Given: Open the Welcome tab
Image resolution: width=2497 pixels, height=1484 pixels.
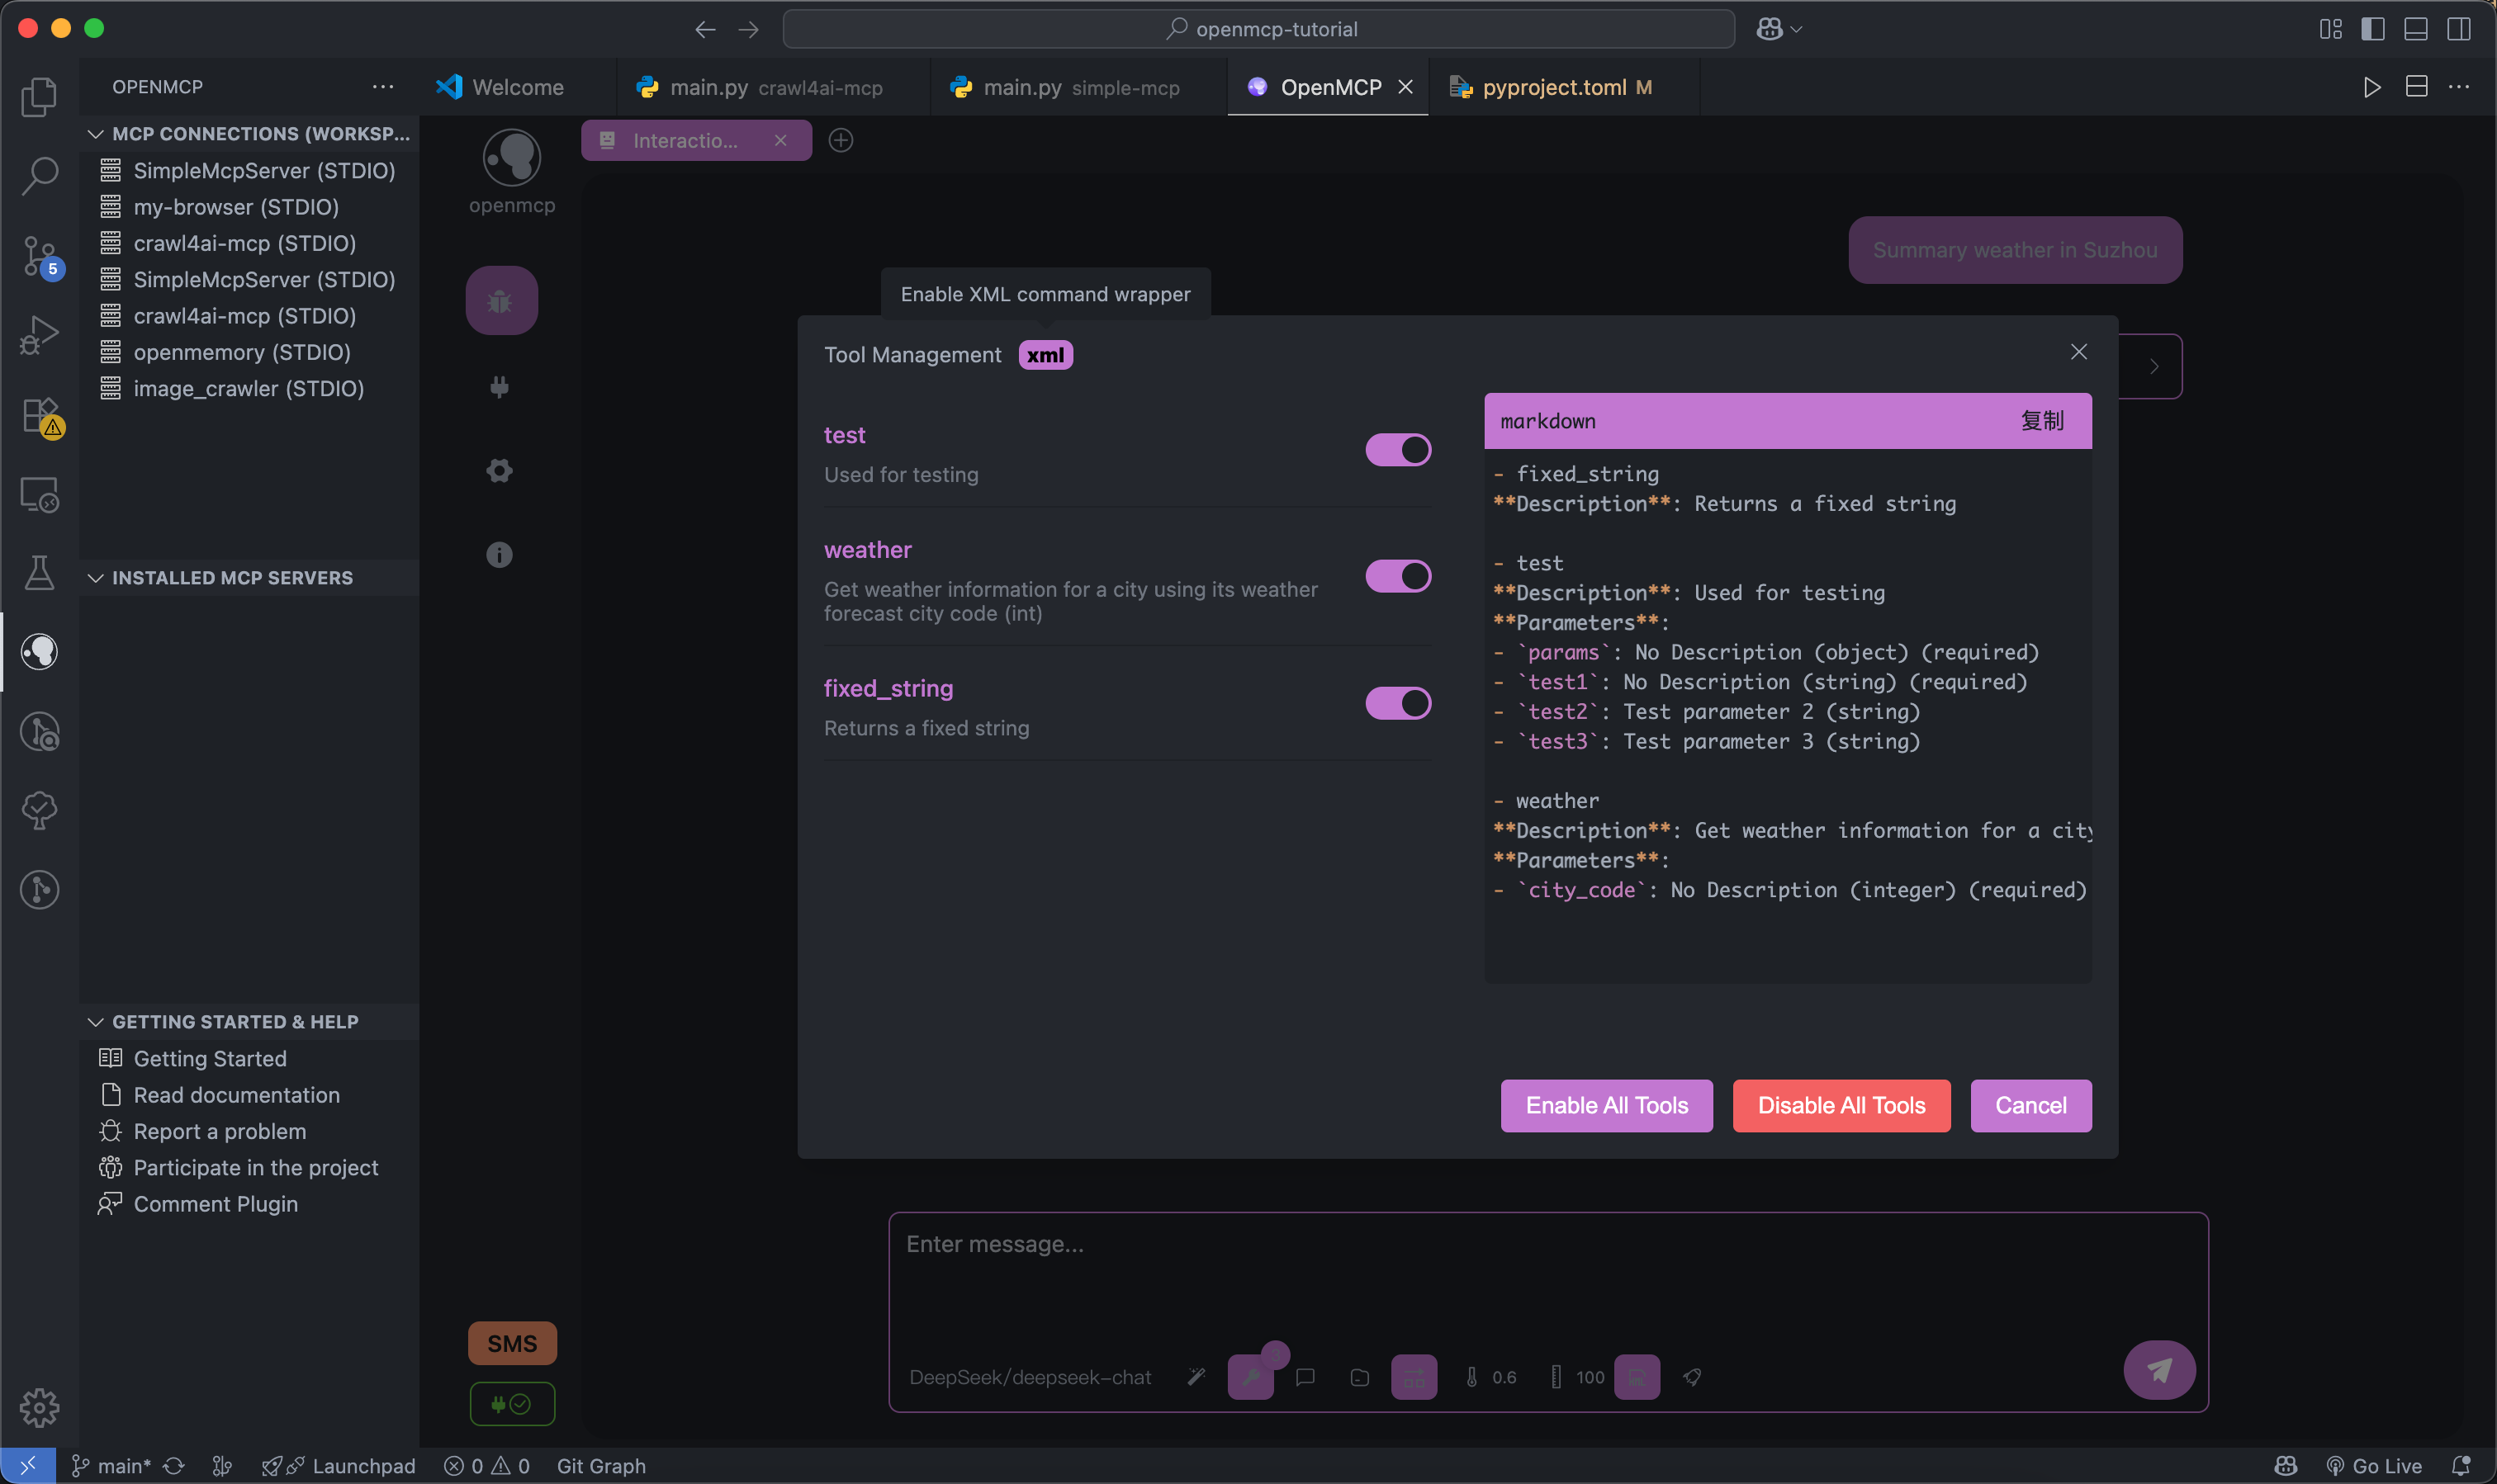Looking at the screenshot, I should [516, 87].
